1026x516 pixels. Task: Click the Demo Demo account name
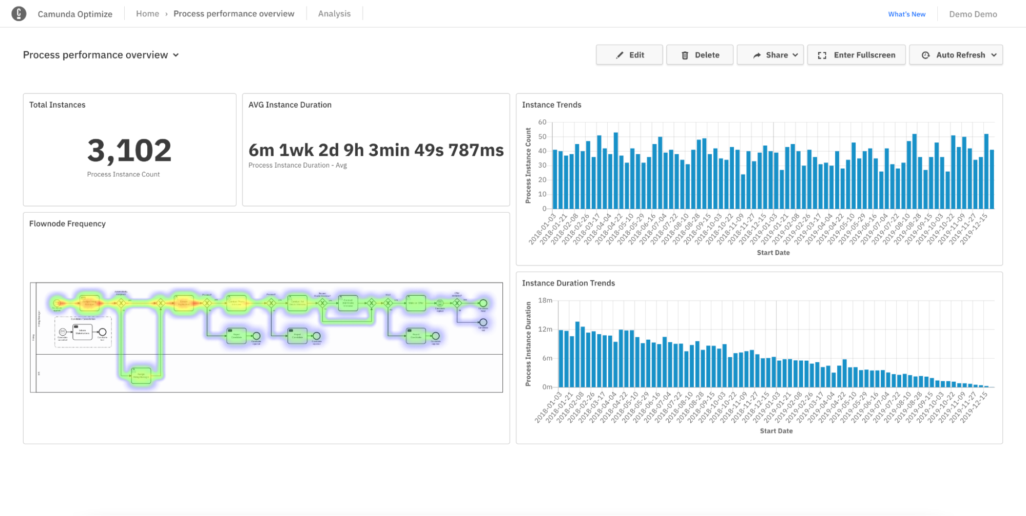pyautogui.click(x=972, y=14)
